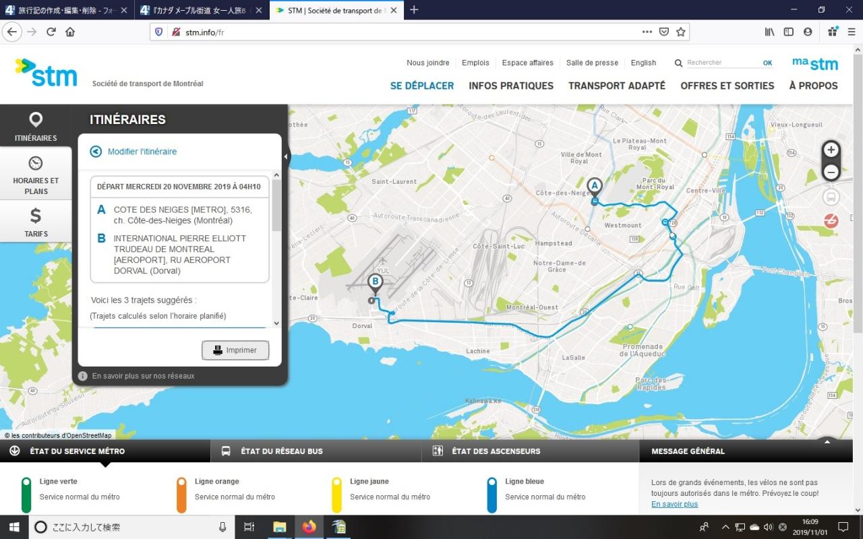Toggle bus layer on the map
The height and width of the screenshot is (539, 863).
[831, 197]
